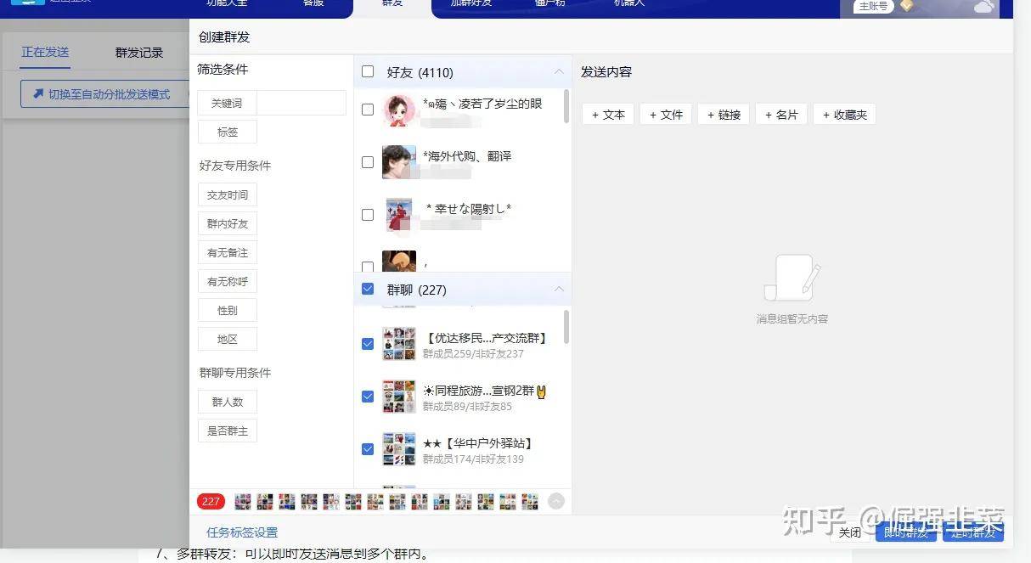Click the 创建群发 dialog title
Viewport: 1031px width, 563px height.
pyautogui.click(x=224, y=37)
